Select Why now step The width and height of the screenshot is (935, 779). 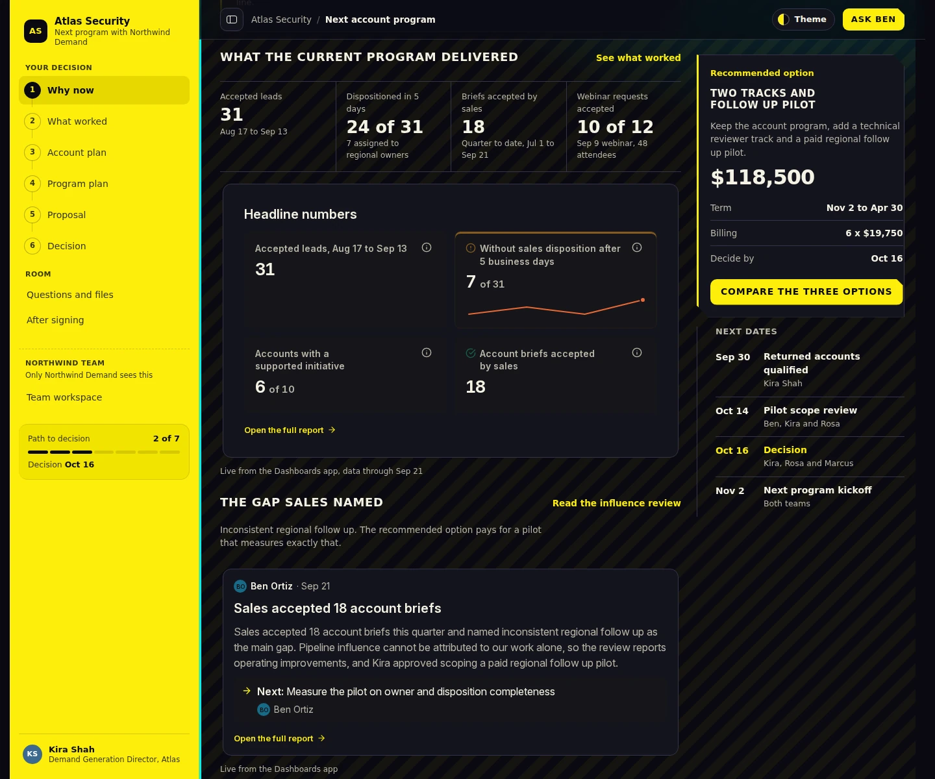point(104,90)
